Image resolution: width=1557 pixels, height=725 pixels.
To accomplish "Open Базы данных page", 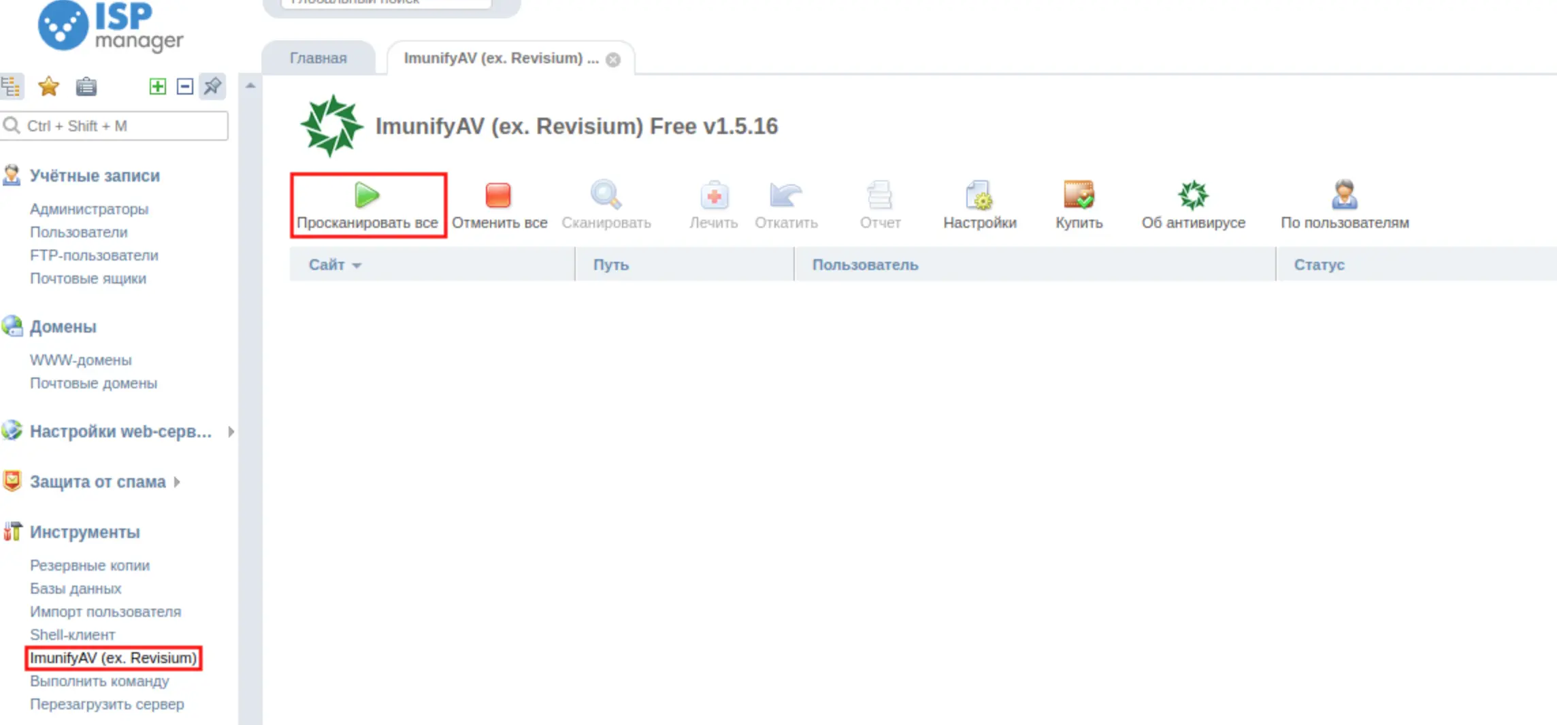I will click(76, 589).
